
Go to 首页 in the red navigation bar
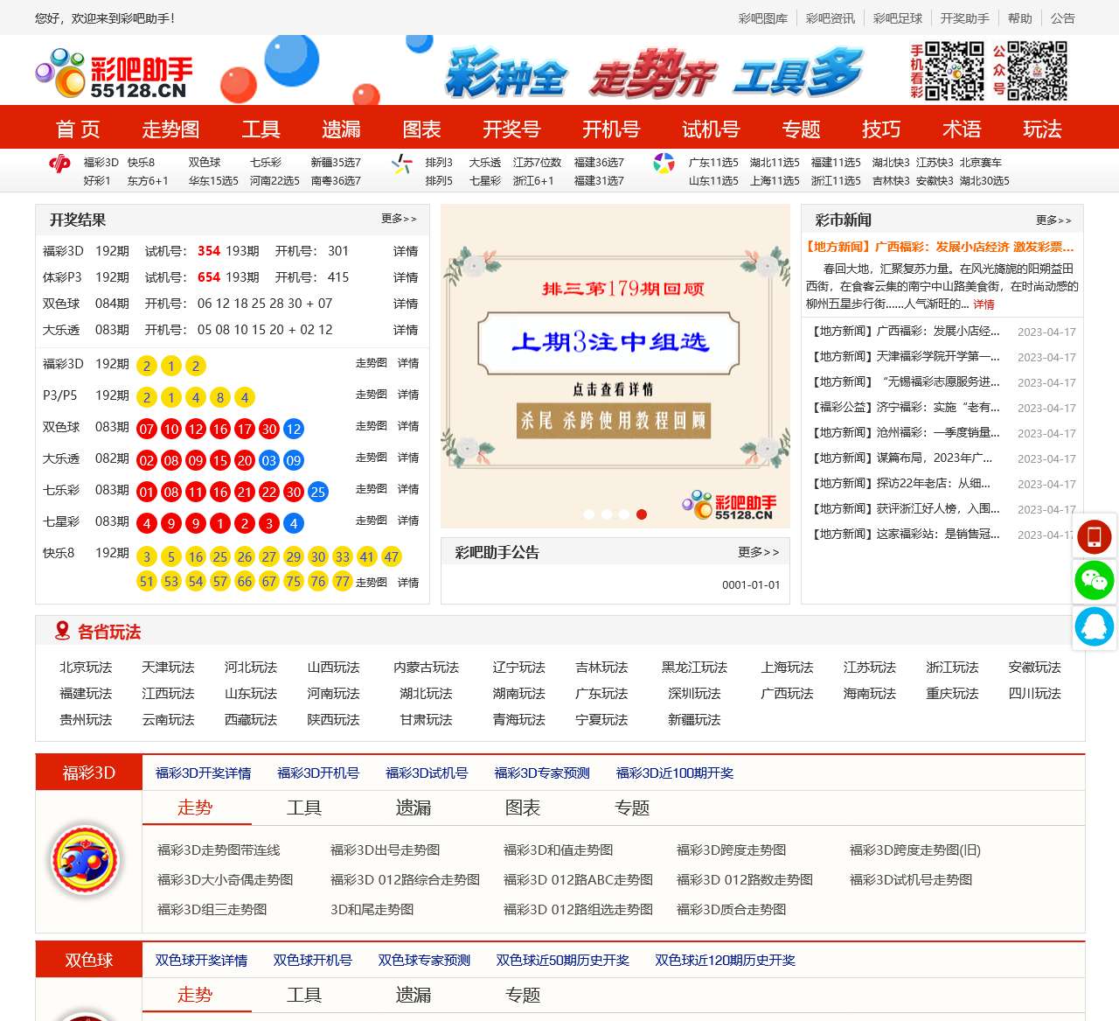[x=78, y=129]
